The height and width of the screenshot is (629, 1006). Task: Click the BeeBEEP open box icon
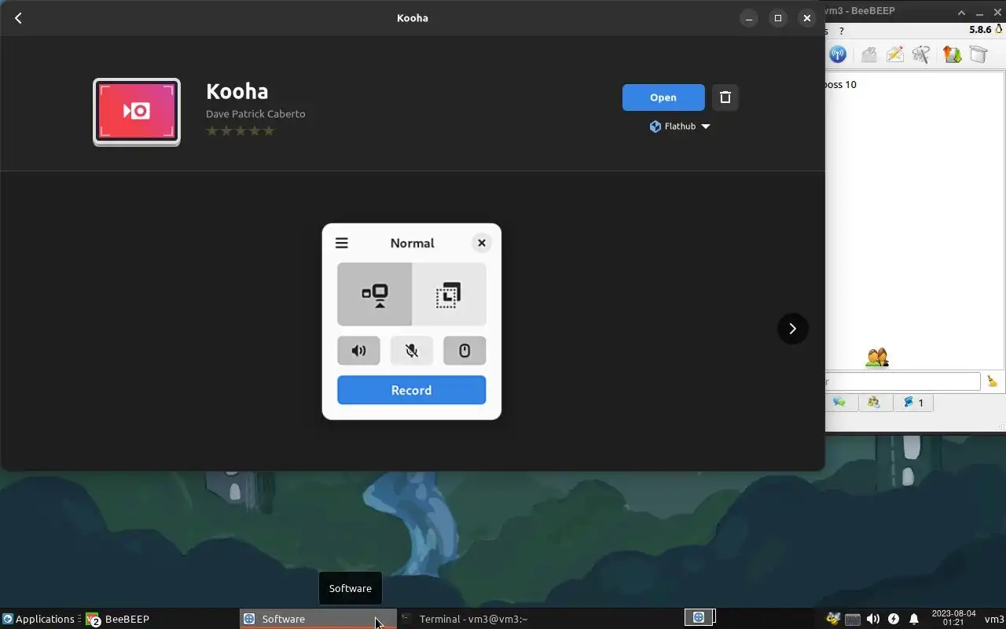978,54
